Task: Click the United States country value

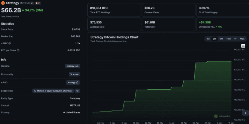Action: click(x=72, y=112)
